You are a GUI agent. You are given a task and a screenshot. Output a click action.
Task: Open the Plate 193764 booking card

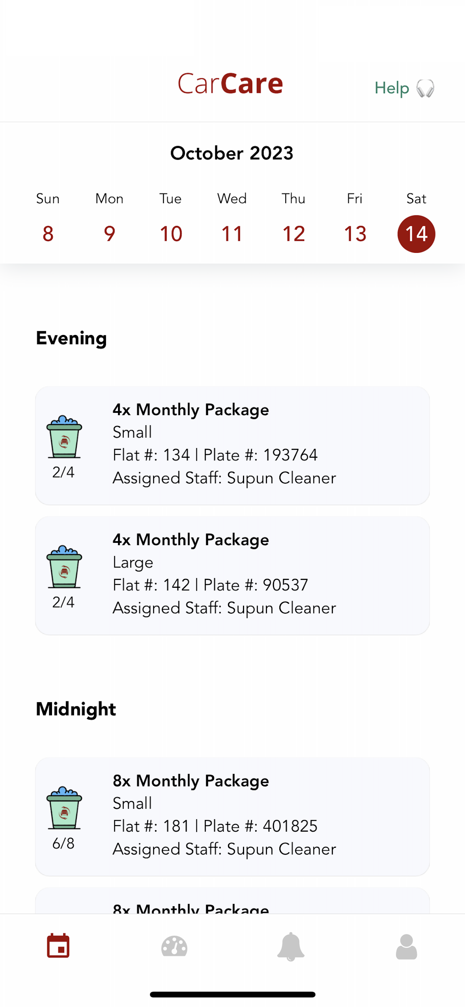click(232, 445)
